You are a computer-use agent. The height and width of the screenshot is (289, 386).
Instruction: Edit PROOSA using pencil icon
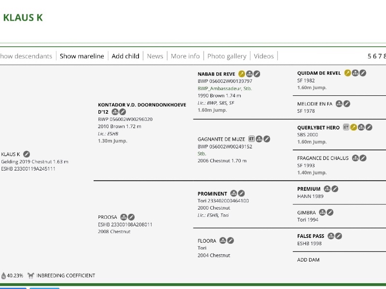(131, 217)
